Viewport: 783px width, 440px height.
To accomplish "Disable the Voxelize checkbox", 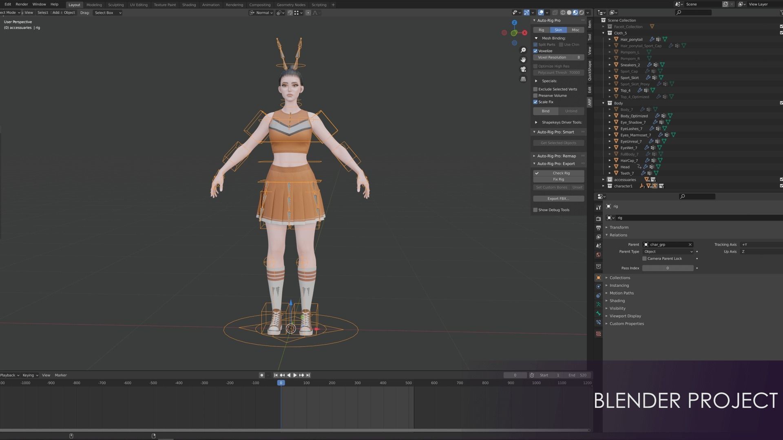I will [535, 51].
